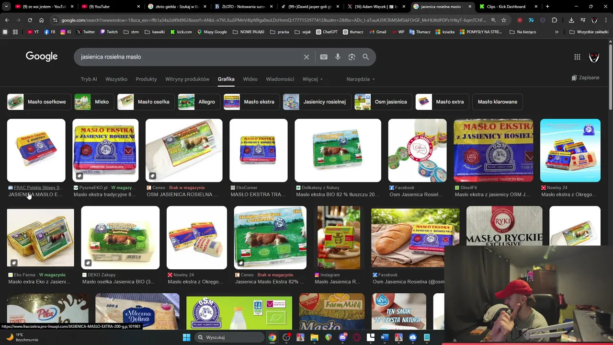Open the Witryny produktów results tab
This screenshot has width=613, height=345.
pyautogui.click(x=187, y=79)
